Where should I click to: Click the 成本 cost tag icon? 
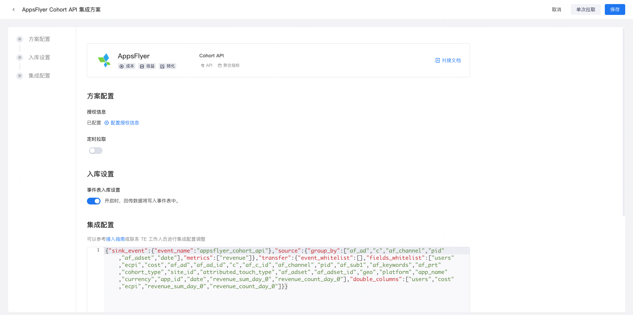122,66
